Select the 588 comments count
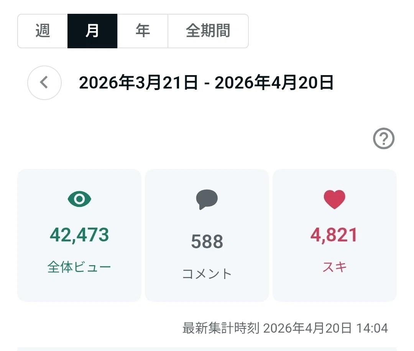This screenshot has height=351, width=414. coord(207,241)
